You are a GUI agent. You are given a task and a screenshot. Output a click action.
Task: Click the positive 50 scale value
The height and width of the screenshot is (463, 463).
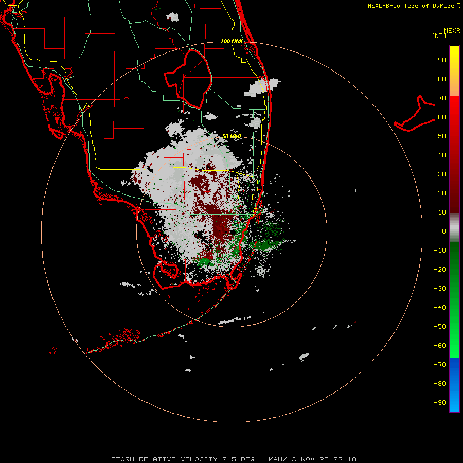point(442,136)
